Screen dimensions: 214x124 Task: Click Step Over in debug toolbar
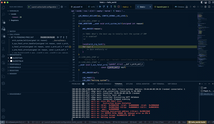point(104,7)
